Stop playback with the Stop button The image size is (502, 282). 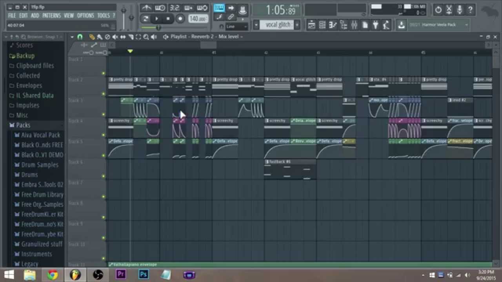click(168, 18)
